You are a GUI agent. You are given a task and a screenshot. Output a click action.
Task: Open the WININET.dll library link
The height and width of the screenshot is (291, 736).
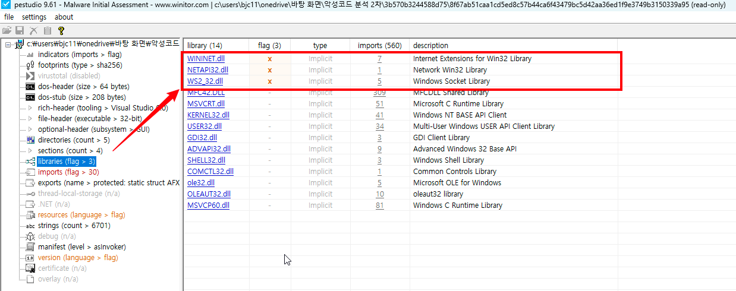coord(206,59)
